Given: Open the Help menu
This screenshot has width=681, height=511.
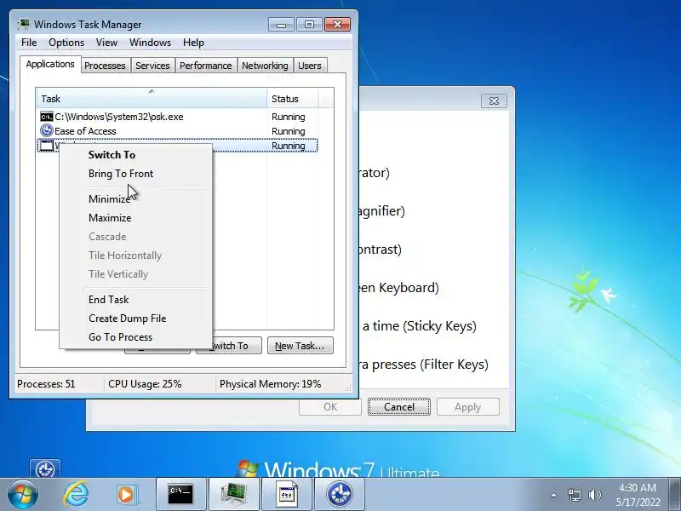Looking at the screenshot, I should (193, 43).
